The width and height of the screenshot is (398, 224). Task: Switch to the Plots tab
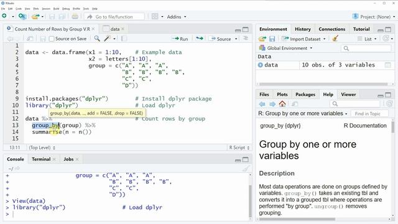(282, 95)
